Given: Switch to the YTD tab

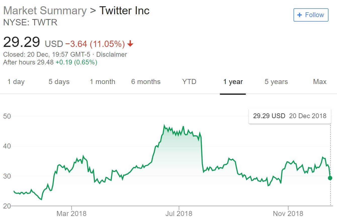Looking at the screenshot, I should point(189,82).
